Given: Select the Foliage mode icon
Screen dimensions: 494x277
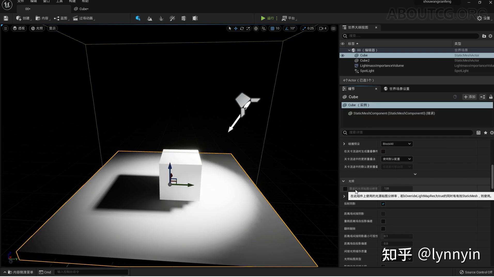Looking at the screenshot, I should [161, 18].
